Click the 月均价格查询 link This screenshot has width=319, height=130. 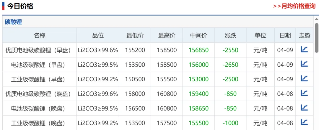point(294,6)
